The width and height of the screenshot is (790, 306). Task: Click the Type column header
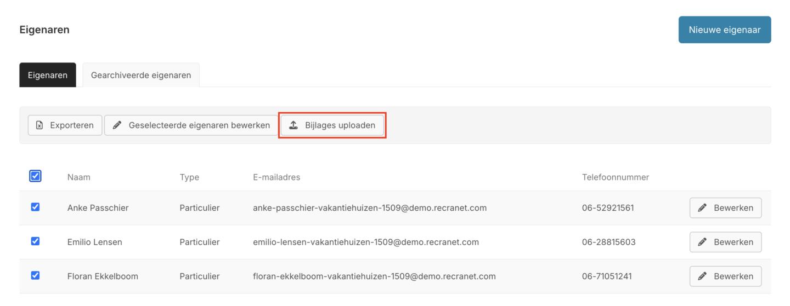pyautogui.click(x=189, y=177)
